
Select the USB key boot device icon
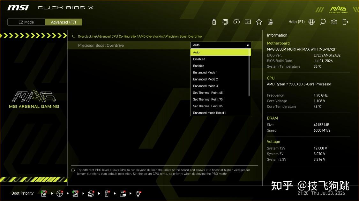click(107, 193)
